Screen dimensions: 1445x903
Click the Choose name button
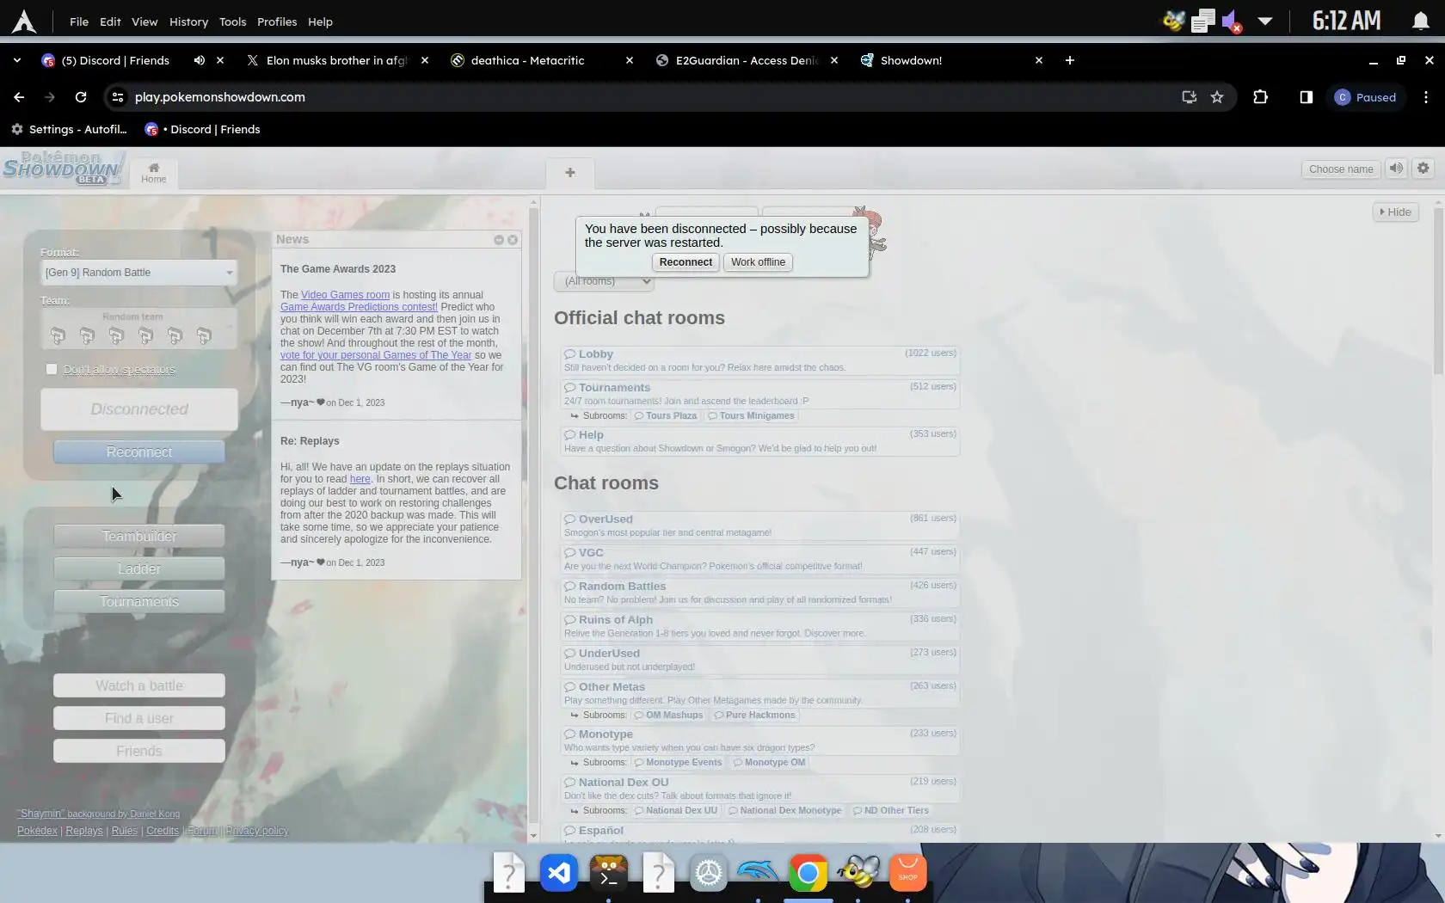(1341, 169)
